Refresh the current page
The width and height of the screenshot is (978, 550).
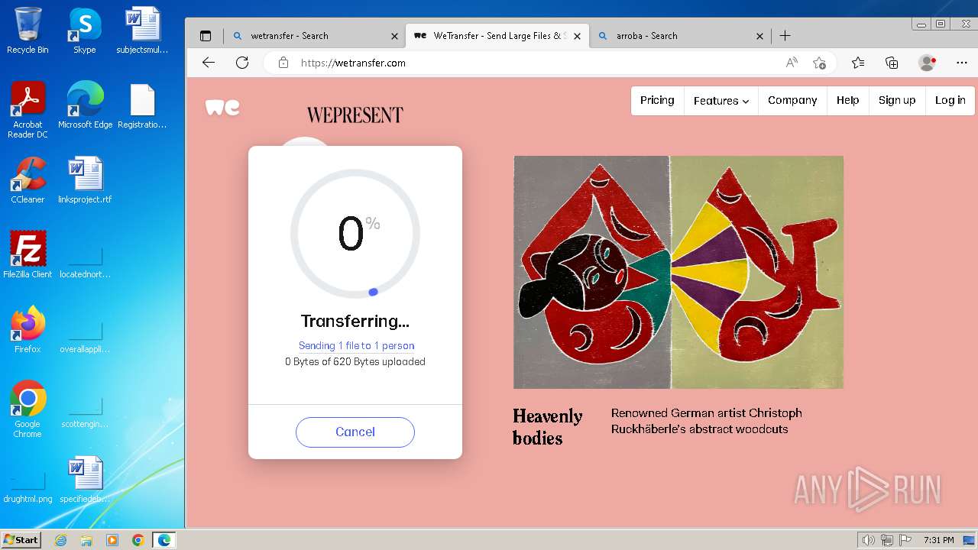pos(242,63)
